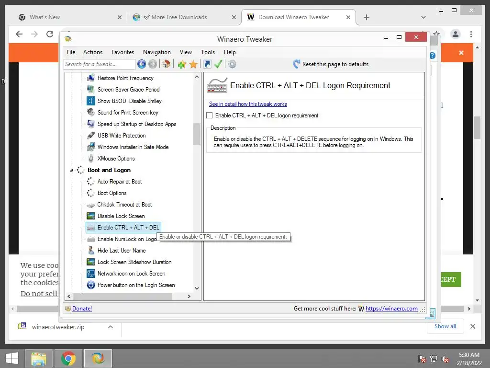Screen dimensions: 490x368
Task: Click Sound for Print Screen key icon
Action: coord(91,112)
